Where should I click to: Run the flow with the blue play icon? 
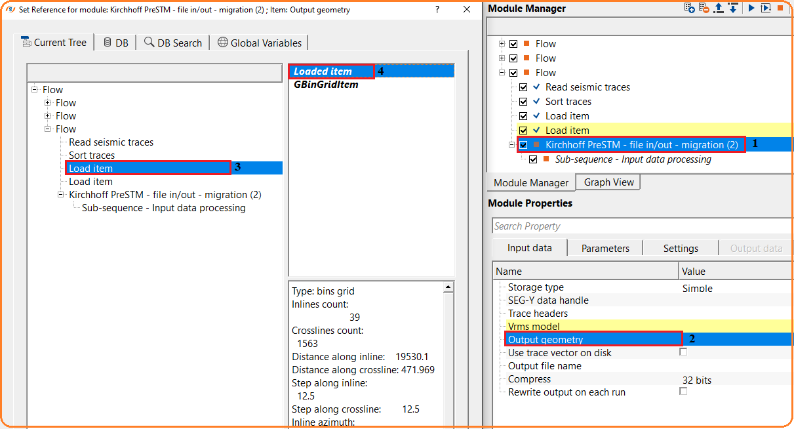pyautogui.click(x=751, y=8)
